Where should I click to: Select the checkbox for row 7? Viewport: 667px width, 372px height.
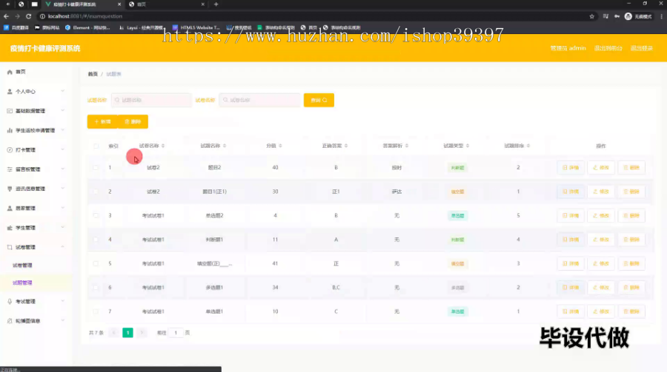96,311
